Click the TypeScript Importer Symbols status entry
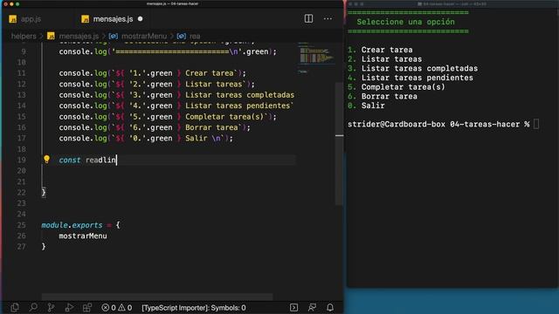The width and height of the screenshot is (559, 314). [194, 308]
